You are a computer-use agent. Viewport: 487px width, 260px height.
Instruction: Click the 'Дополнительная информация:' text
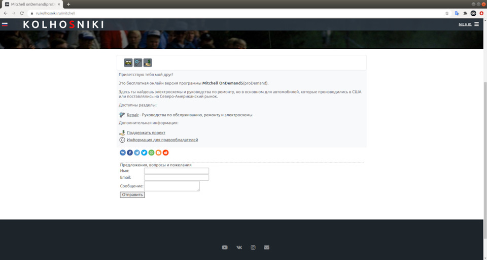coord(149,123)
